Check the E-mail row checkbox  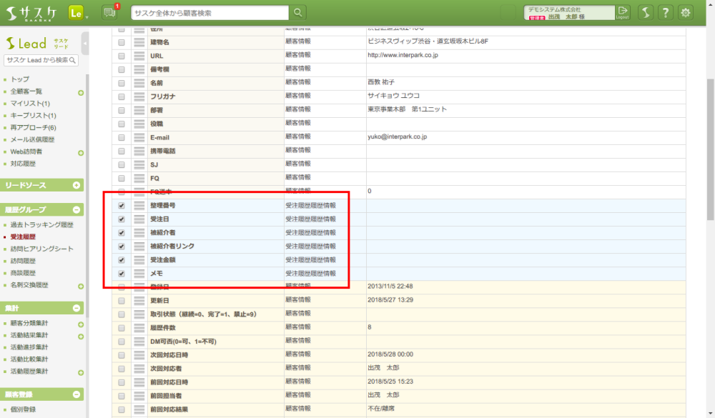121,137
